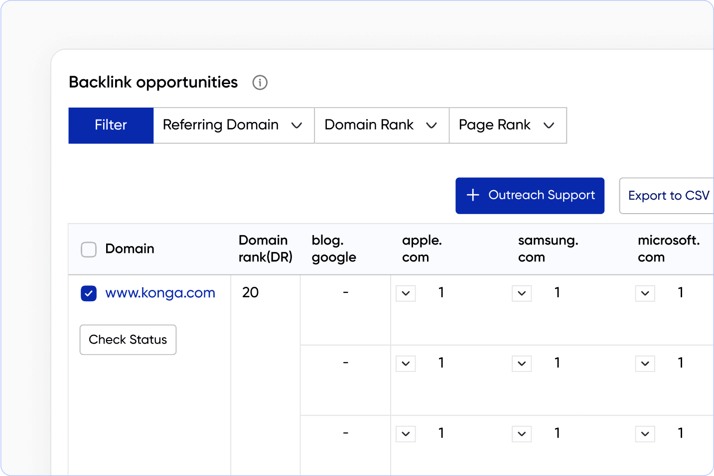Click the Export to CSV button
714x476 pixels.
[668, 196]
